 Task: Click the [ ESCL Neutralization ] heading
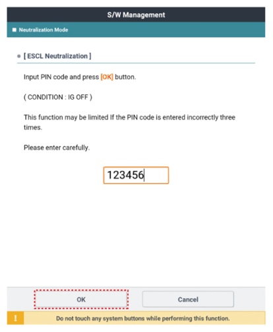pos(57,56)
